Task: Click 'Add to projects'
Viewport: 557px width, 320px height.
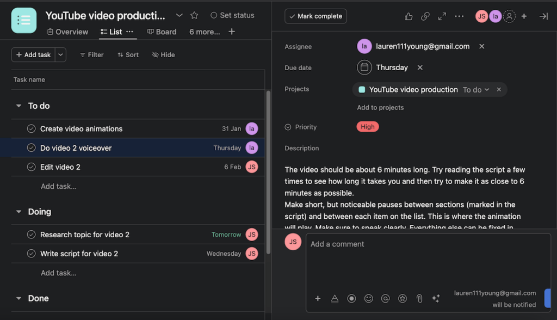Action: [x=380, y=107]
